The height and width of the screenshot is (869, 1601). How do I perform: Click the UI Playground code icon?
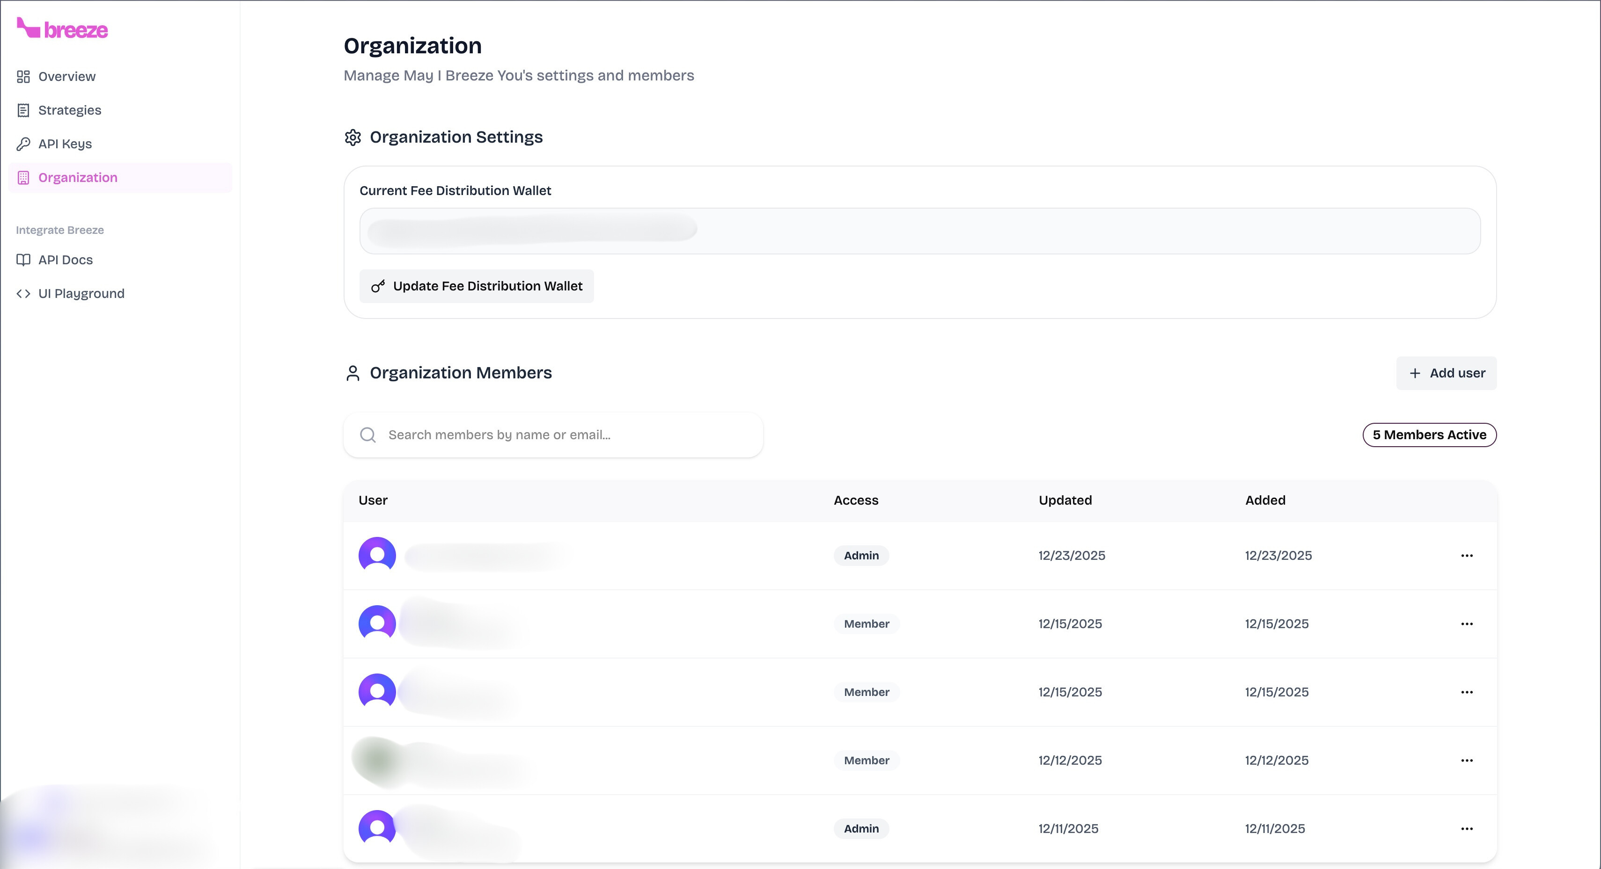tap(23, 293)
